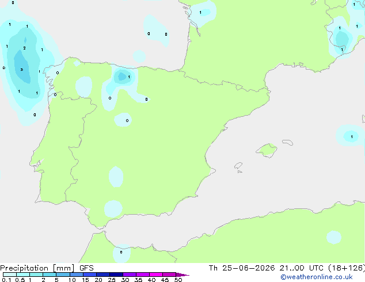Click the 5–10 mm legend color swatch
365x282 pixels.
(63, 275)
